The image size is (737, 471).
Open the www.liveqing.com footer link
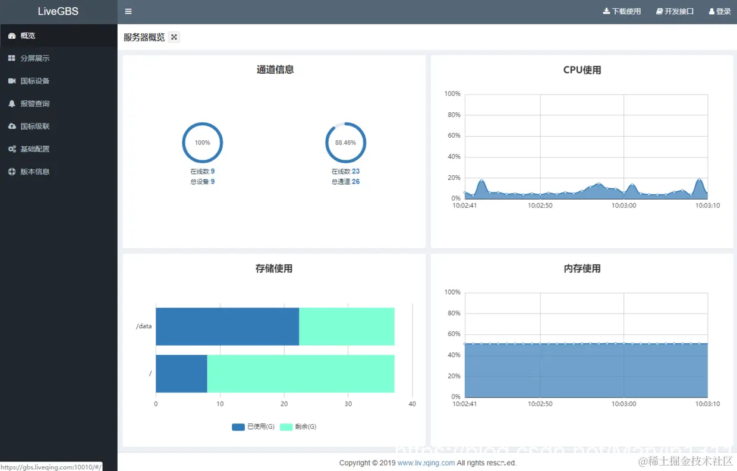pyautogui.click(x=426, y=463)
